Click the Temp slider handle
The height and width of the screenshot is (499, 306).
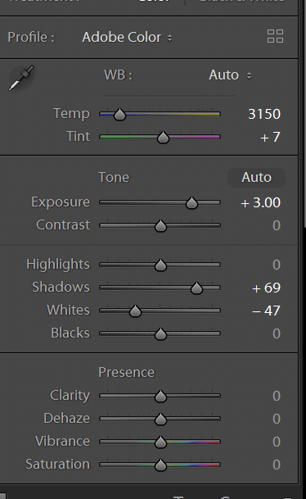point(119,114)
